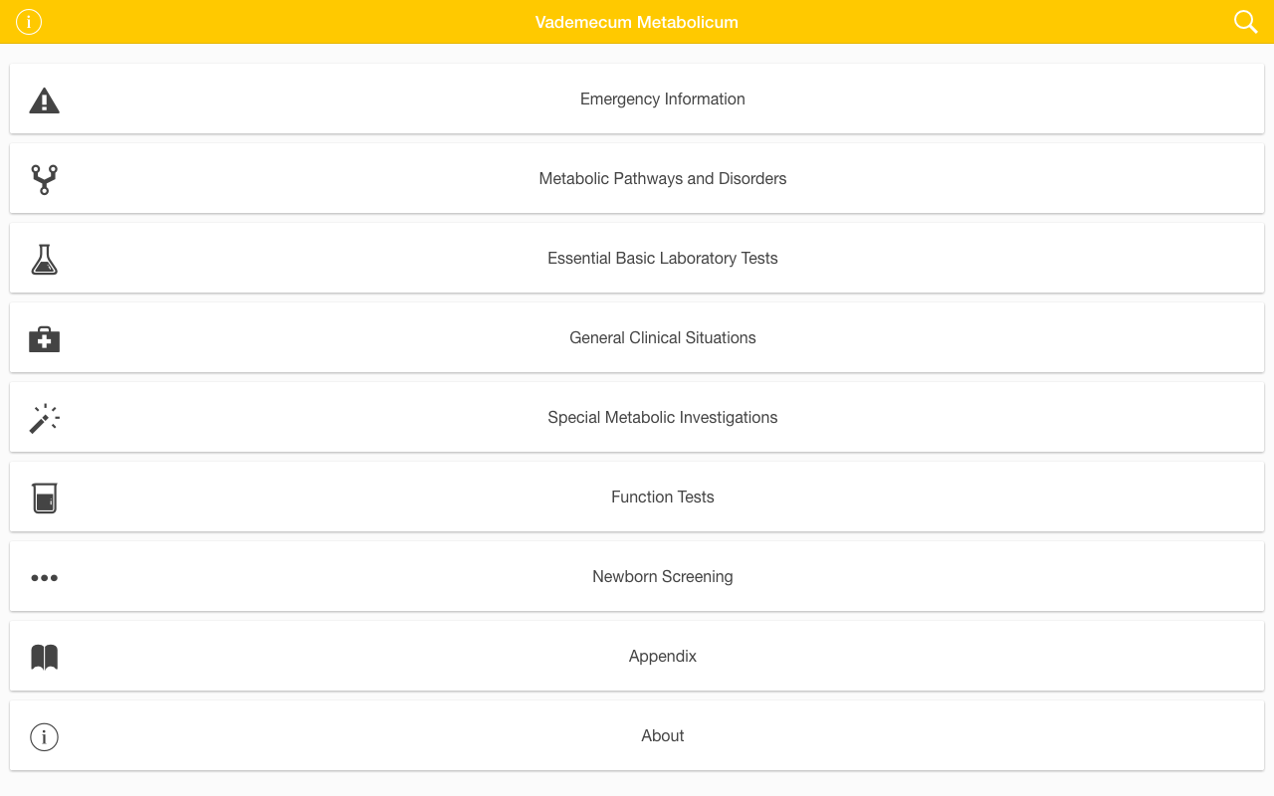The height and width of the screenshot is (796, 1274).
Task: Click the info icon in top-left header
Action: pos(29,22)
